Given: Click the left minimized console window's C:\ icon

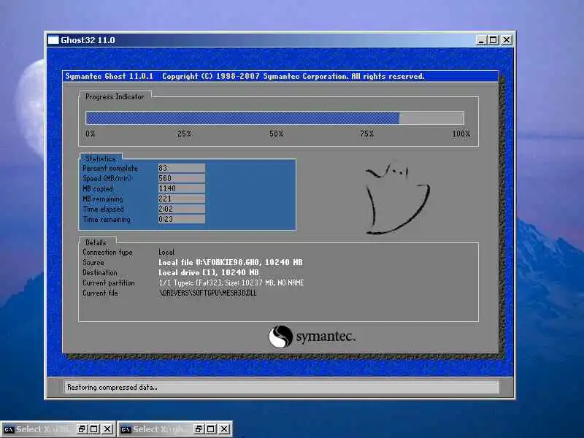Looking at the screenshot, I should pyautogui.click(x=9, y=429).
